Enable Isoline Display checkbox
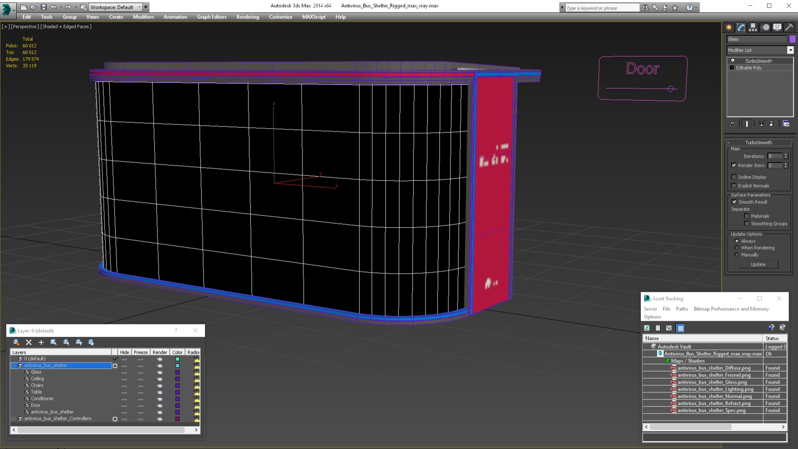Image resolution: width=798 pixels, height=449 pixels. (734, 177)
